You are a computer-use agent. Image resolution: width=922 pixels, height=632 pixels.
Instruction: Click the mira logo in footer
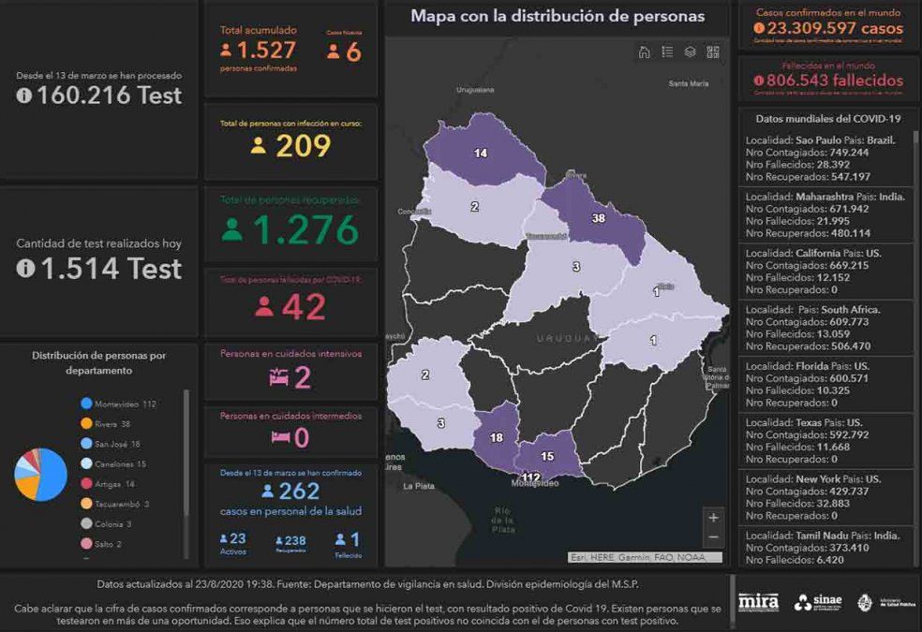pyautogui.click(x=758, y=602)
